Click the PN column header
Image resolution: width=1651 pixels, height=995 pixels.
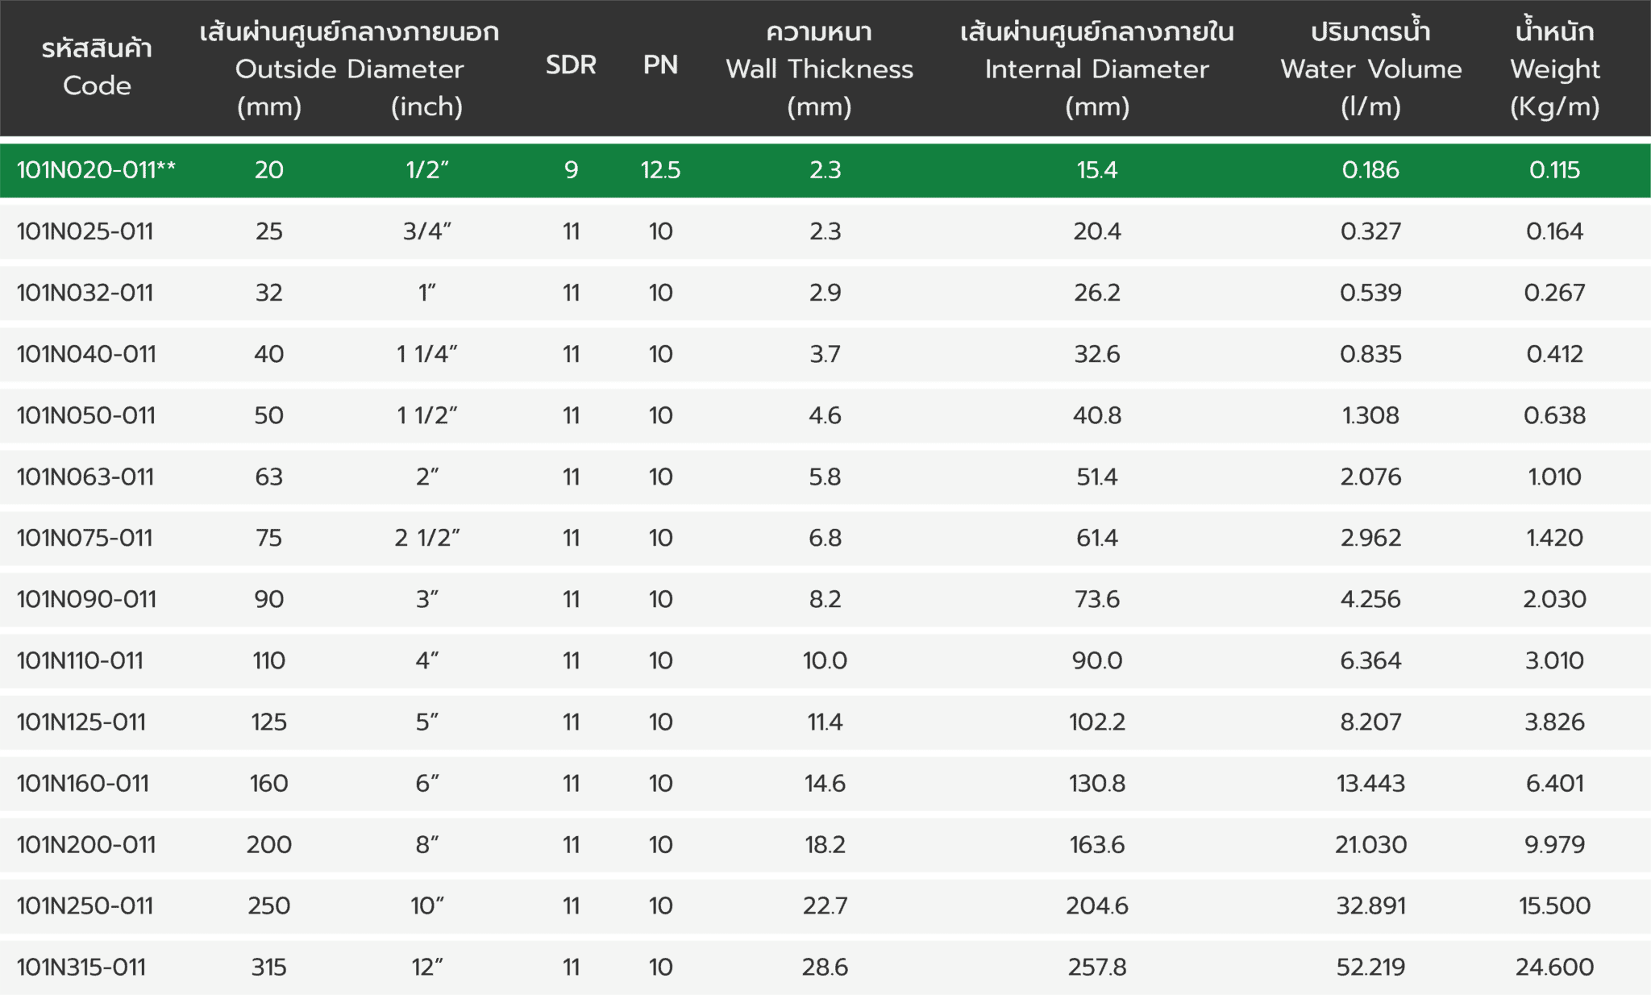[x=660, y=65]
